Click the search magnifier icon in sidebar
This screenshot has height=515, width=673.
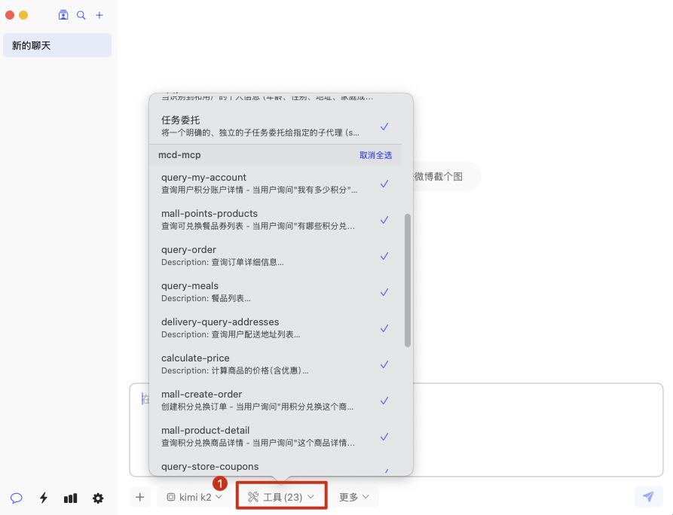pos(81,15)
